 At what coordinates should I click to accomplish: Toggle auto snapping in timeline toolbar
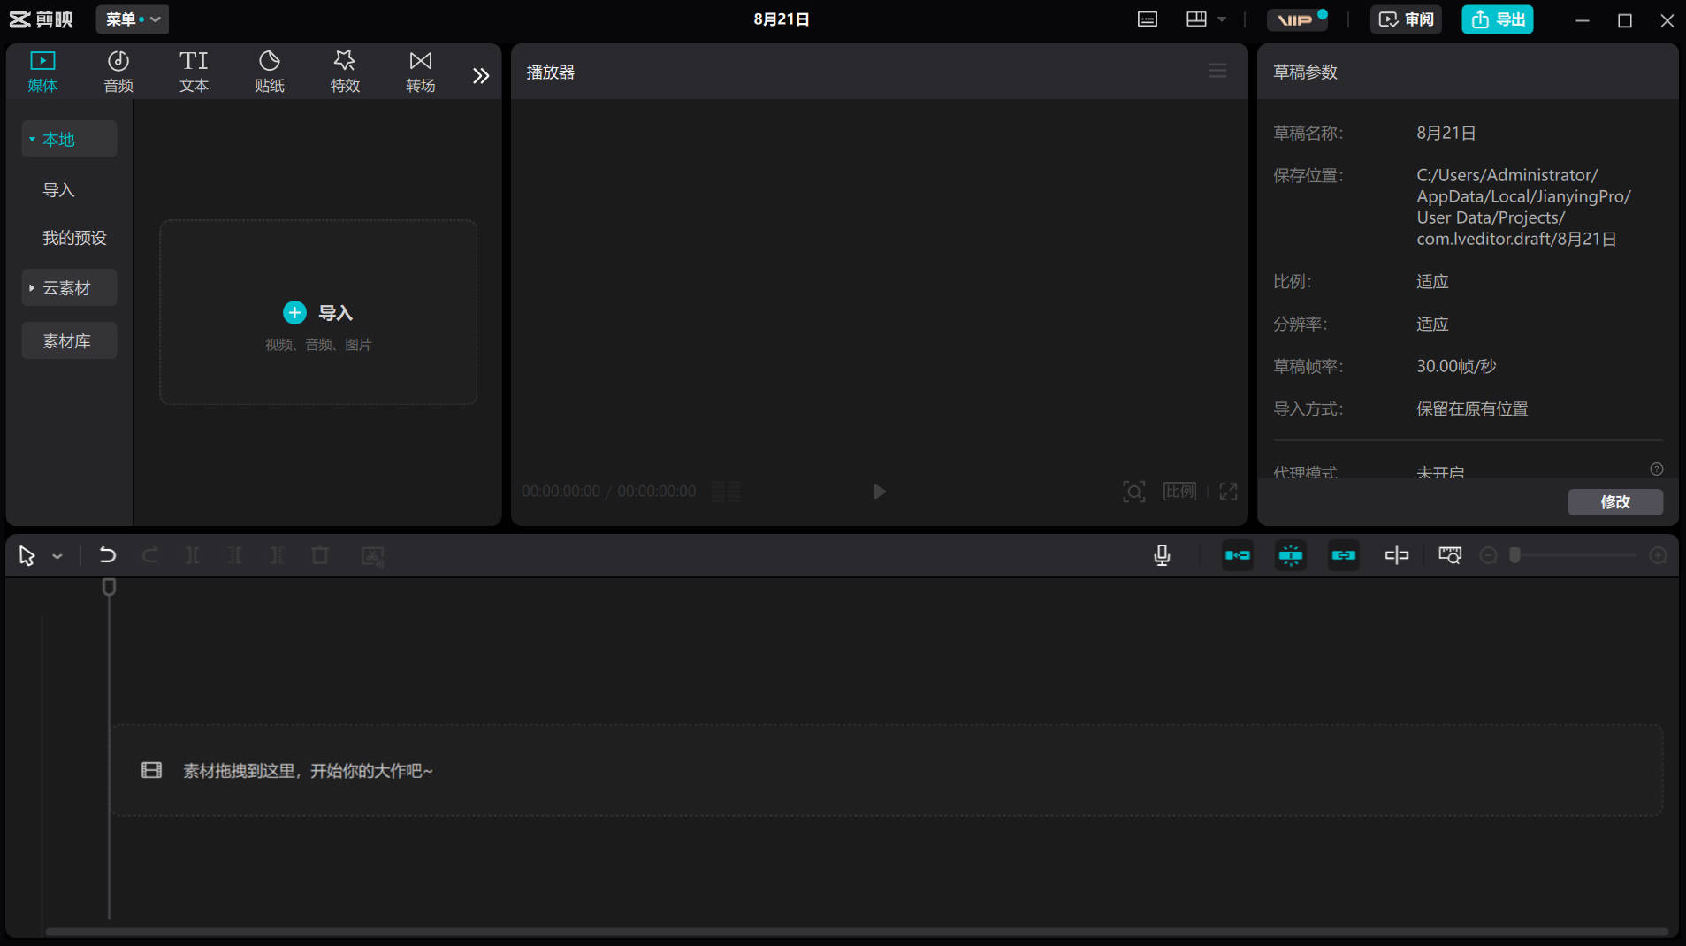point(1290,555)
